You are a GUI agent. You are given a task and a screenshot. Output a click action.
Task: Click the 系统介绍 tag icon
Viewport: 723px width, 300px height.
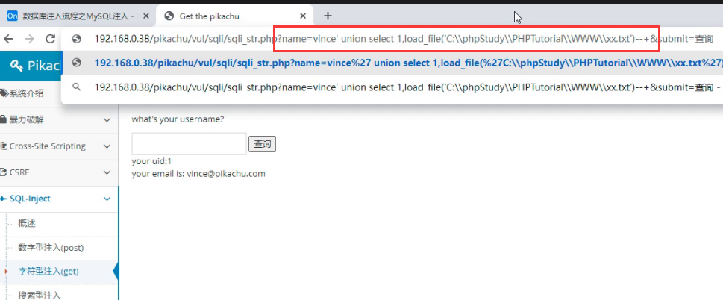(x=4, y=93)
